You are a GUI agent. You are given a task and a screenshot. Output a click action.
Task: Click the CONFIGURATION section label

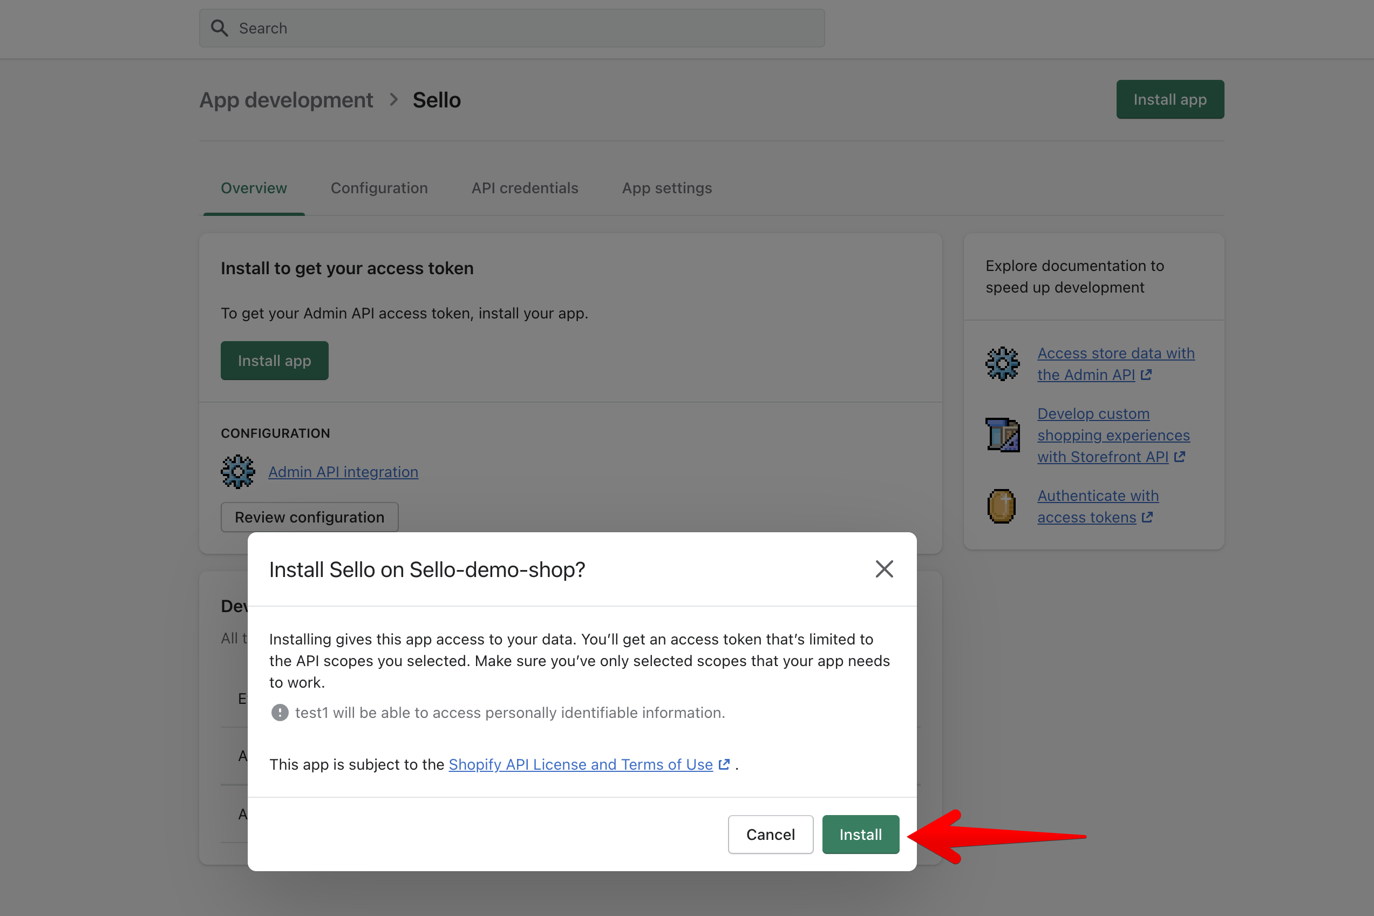coord(275,433)
